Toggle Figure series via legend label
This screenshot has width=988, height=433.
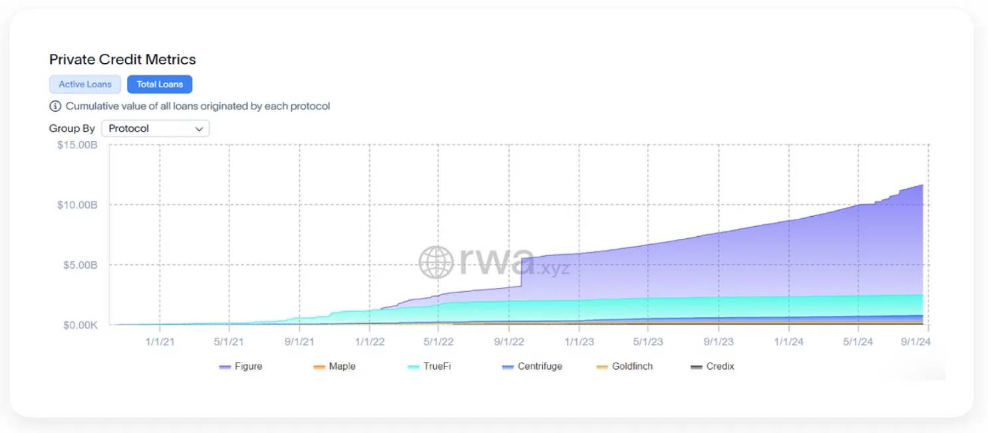point(248,366)
